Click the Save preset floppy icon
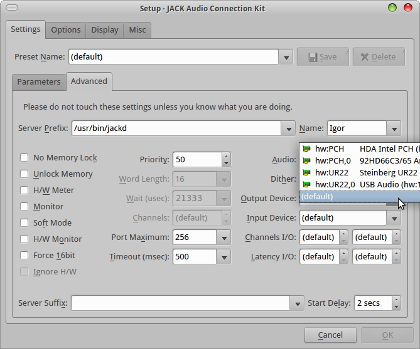This screenshot has width=420, height=349. pos(313,57)
